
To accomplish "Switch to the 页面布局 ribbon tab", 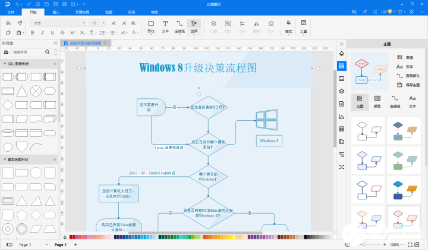I will click(x=82, y=12).
